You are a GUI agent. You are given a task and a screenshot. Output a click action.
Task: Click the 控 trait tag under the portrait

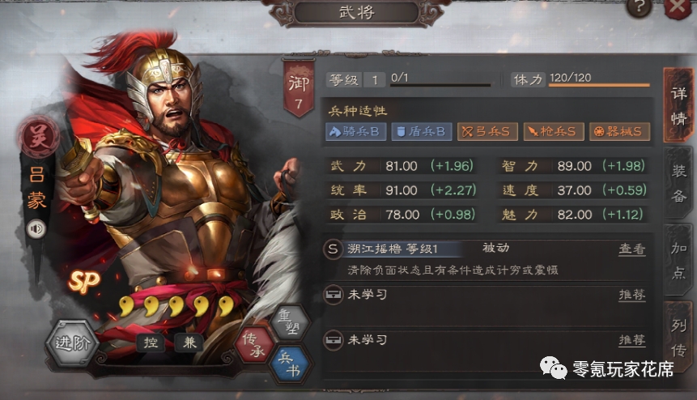(151, 343)
